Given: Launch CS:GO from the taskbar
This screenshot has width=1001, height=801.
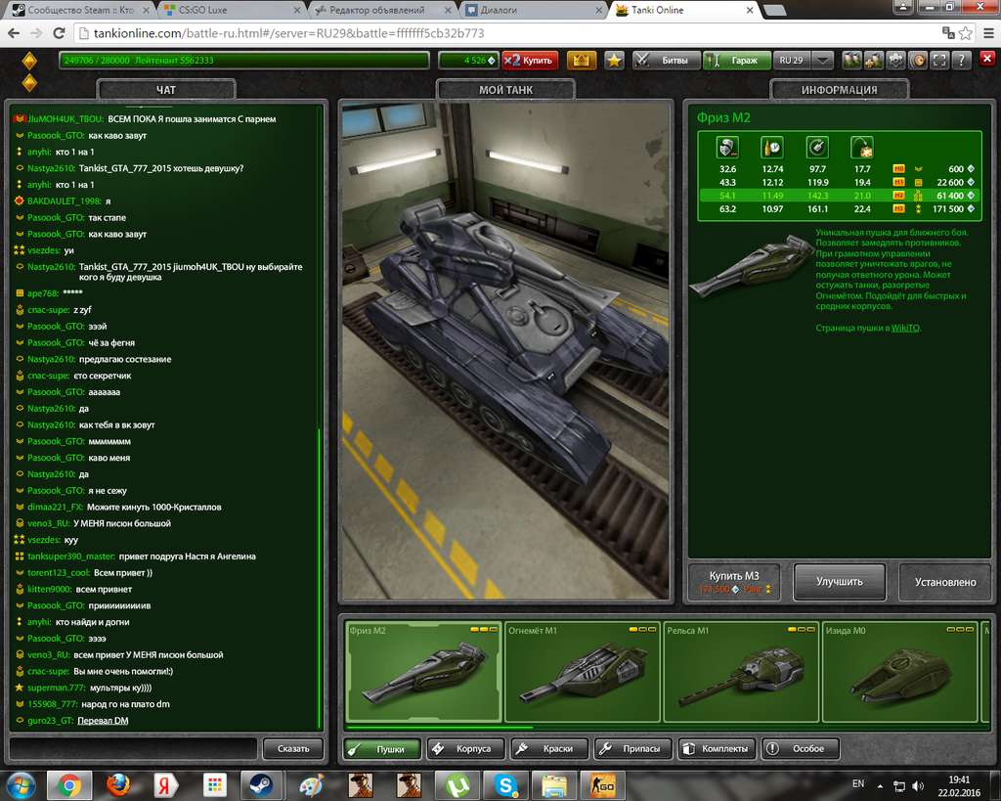Looking at the screenshot, I should point(603,785).
